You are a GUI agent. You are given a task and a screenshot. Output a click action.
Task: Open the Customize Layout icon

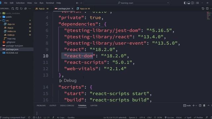(x=197, y=3)
